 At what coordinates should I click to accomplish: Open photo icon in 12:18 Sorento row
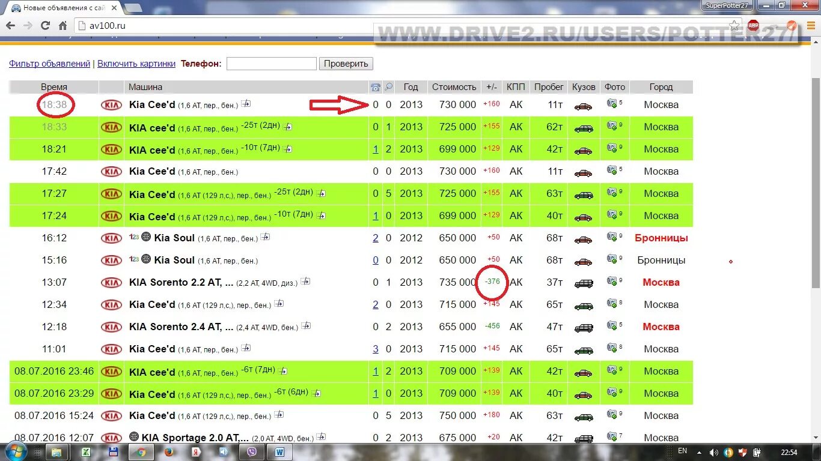pyautogui.click(x=612, y=326)
